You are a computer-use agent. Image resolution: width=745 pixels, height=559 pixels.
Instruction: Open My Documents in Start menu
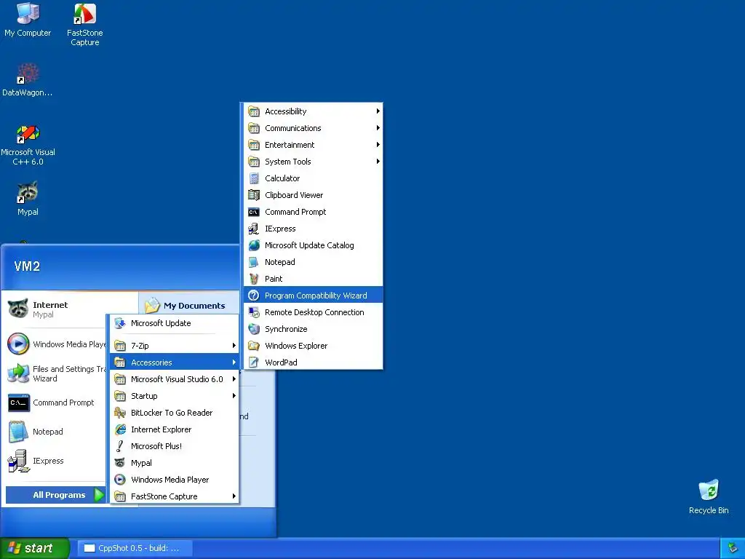[x=188, y=305]
